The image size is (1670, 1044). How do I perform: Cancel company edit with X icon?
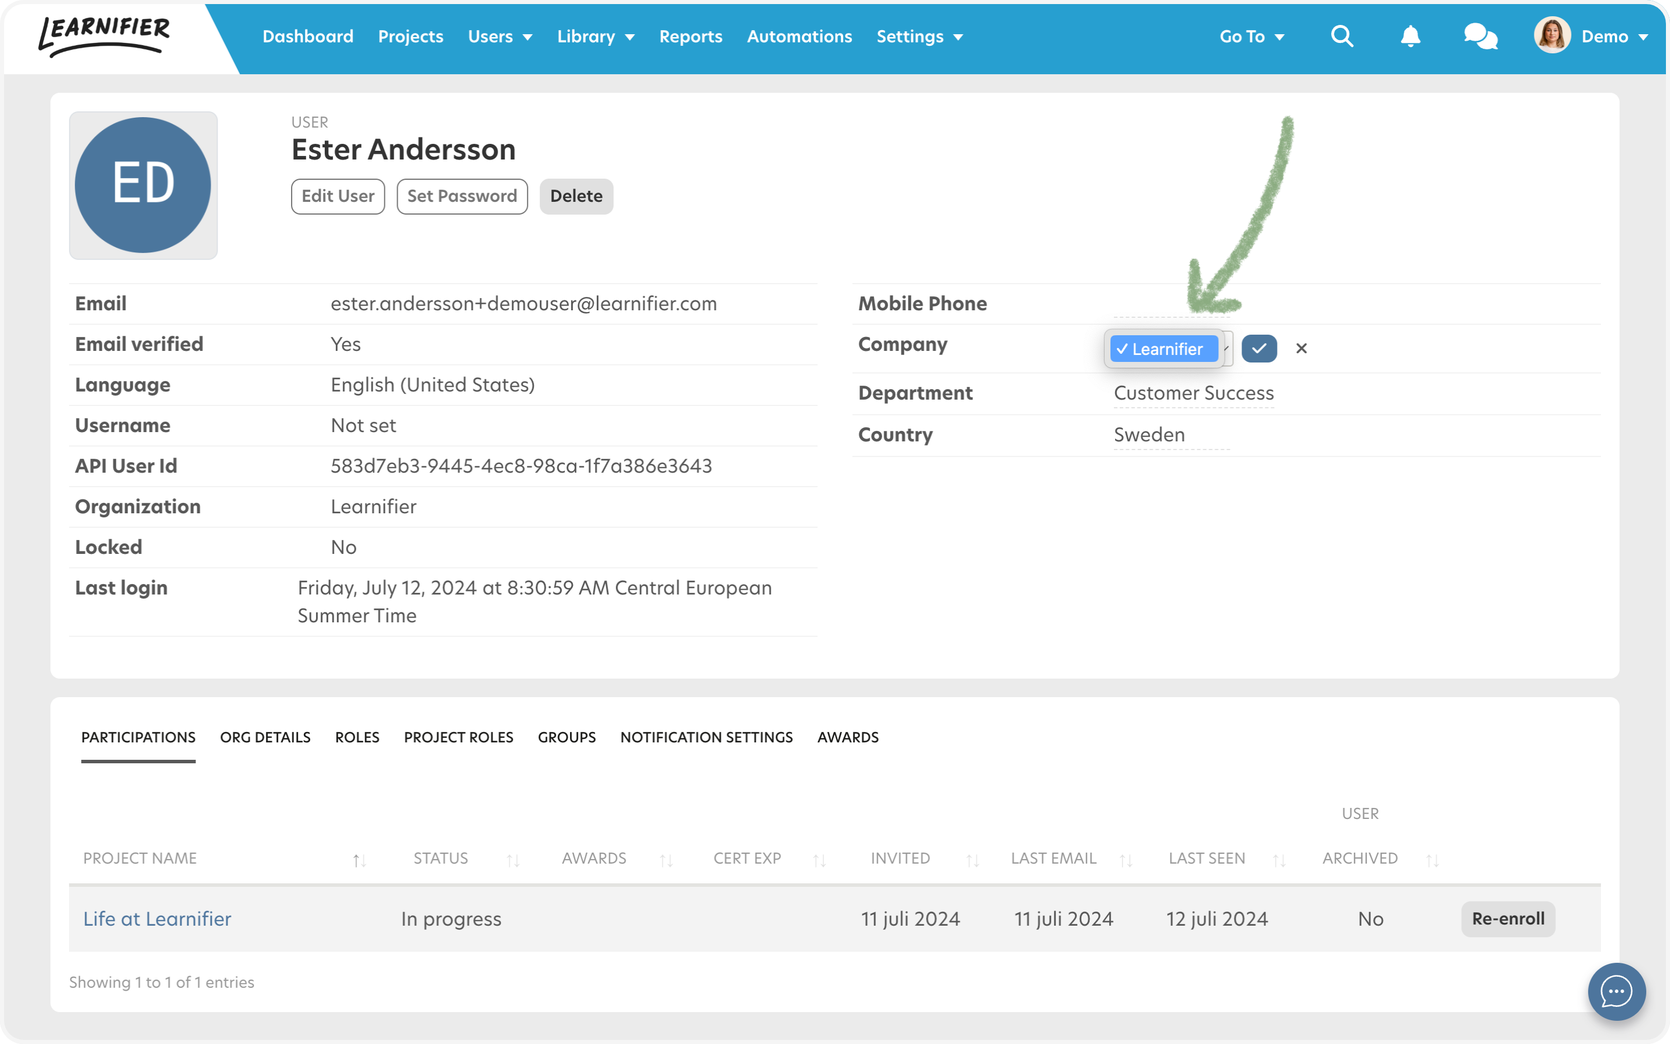[x=1301, y=348]
